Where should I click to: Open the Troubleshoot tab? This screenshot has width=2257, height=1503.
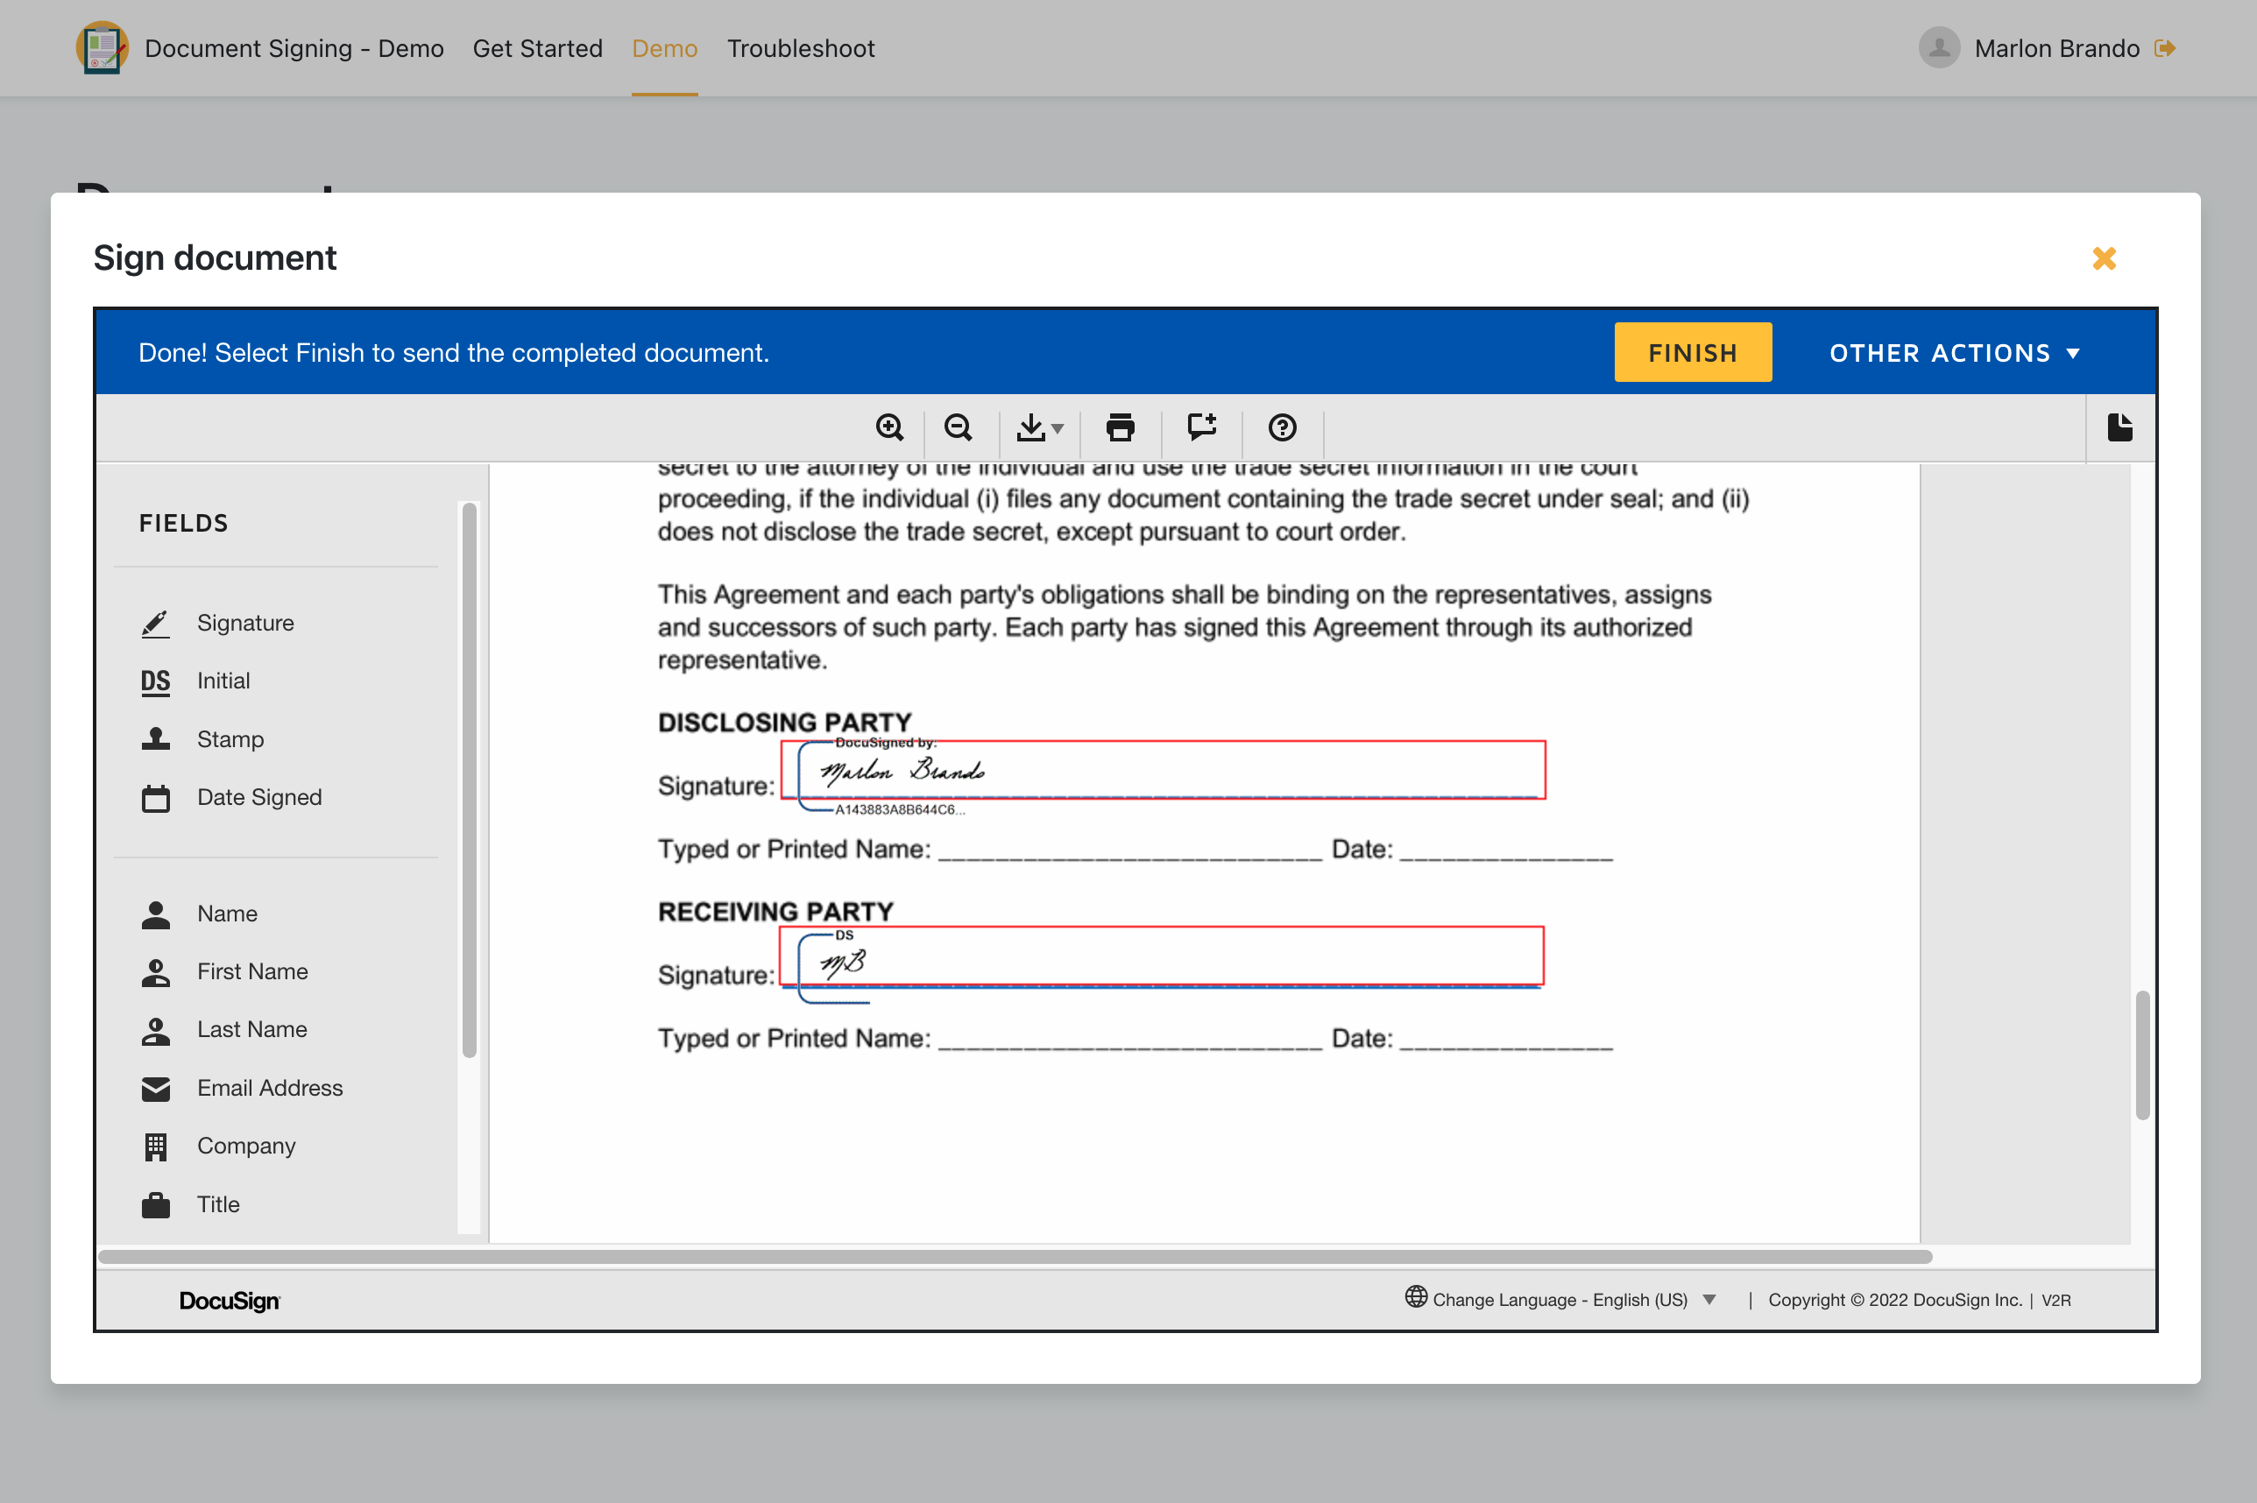tap(800, 48)
